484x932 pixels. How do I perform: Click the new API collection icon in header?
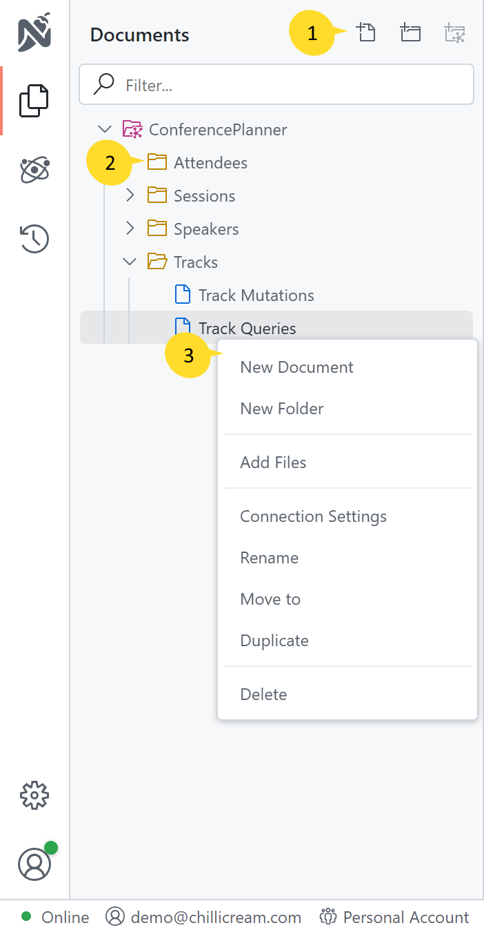[455, 32]
